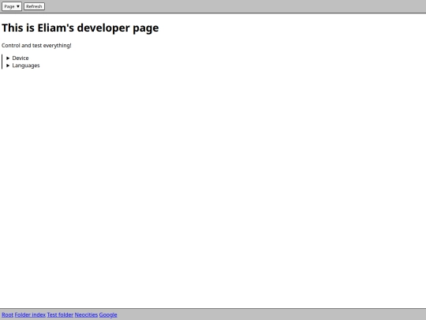Click the text "Control and test everything!"
Viewport: 426px width, 320px height.
pyautogui.click(x=36, y=46)
